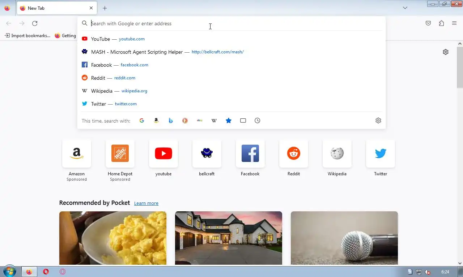Reload the current page
This screenshot has width=463, height=277.
click(x=35, y=23)
